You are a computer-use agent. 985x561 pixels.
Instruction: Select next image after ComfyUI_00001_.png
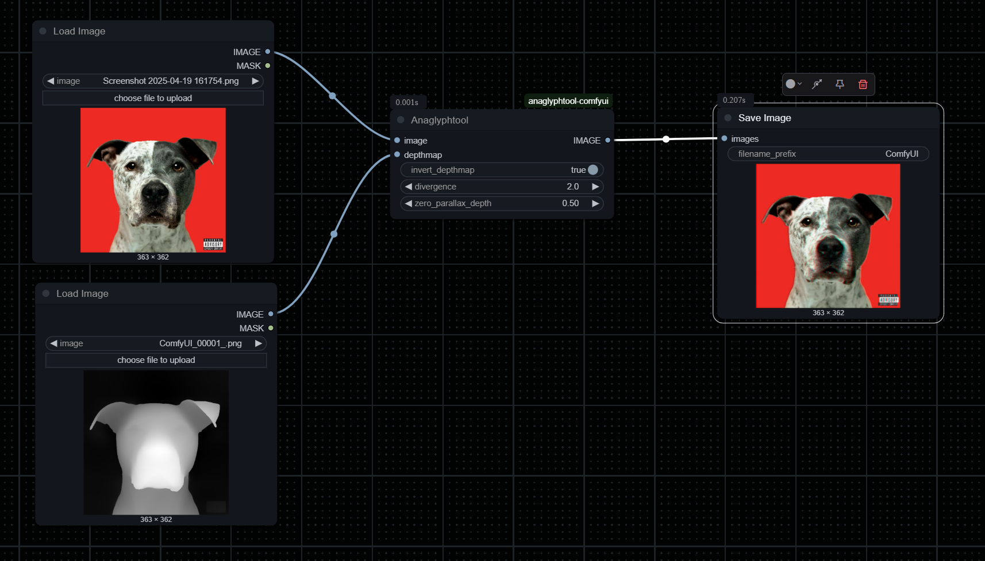[x=259, y=343]
